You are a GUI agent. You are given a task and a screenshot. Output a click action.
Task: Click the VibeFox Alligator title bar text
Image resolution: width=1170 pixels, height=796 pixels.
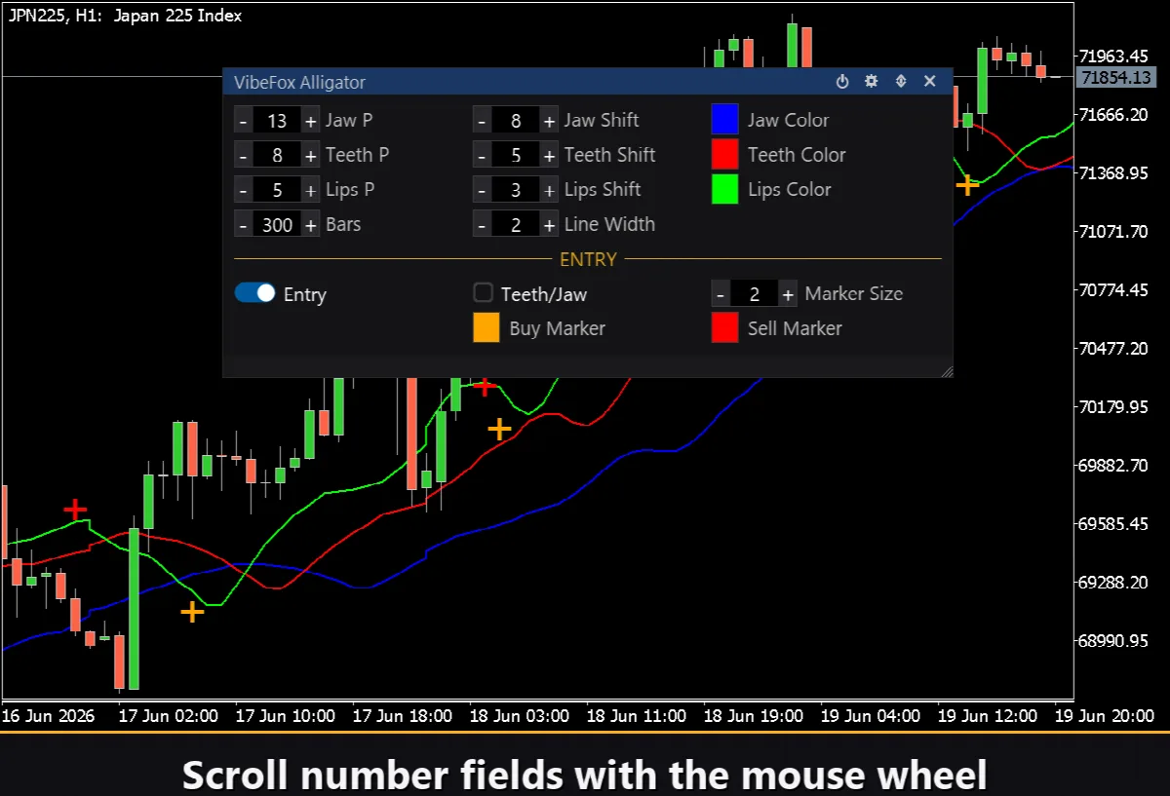(300, 83)
